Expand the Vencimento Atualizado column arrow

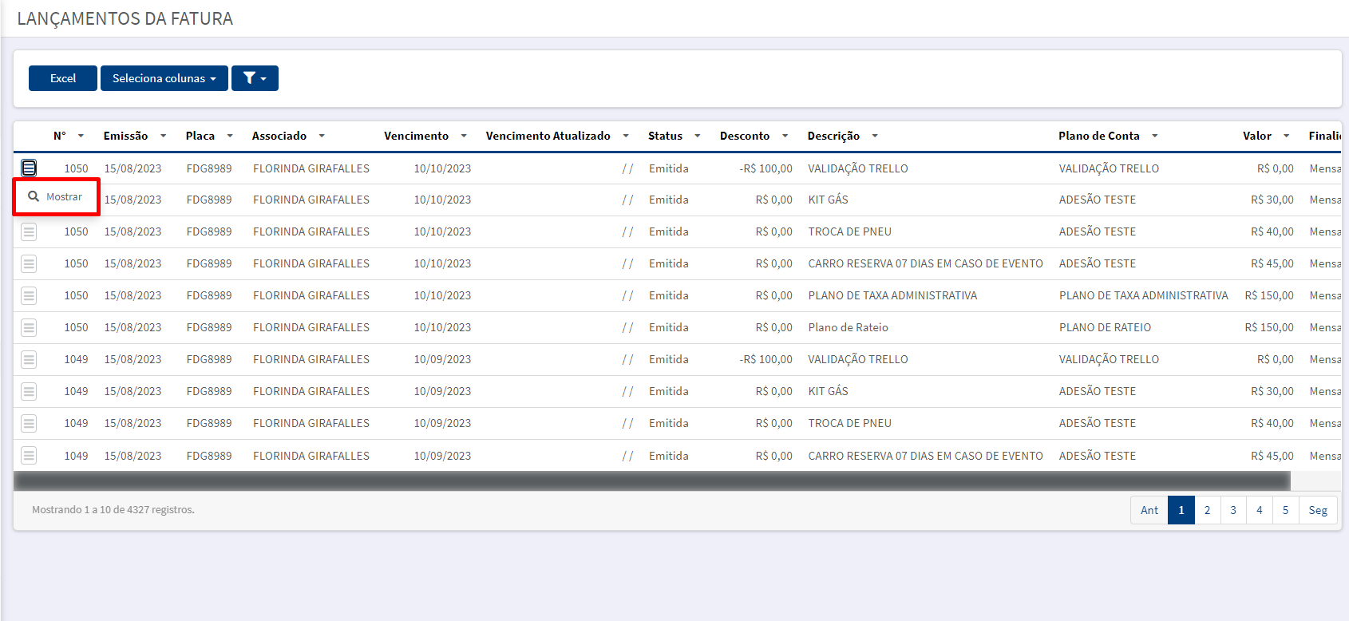point(626,136)
